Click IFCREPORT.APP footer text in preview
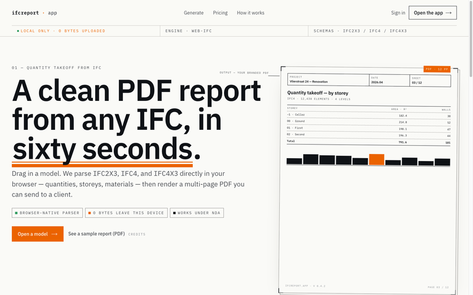The width and height of the screenshot is (473, 295). (x=305, y=286)
